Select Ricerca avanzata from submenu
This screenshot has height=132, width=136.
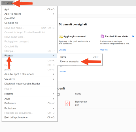69,62
